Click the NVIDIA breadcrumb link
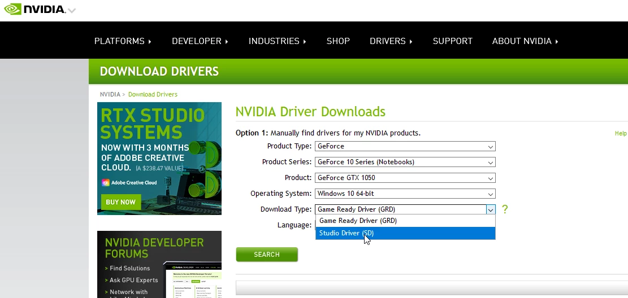Screen dimensions: 628x298 [110, 94]
